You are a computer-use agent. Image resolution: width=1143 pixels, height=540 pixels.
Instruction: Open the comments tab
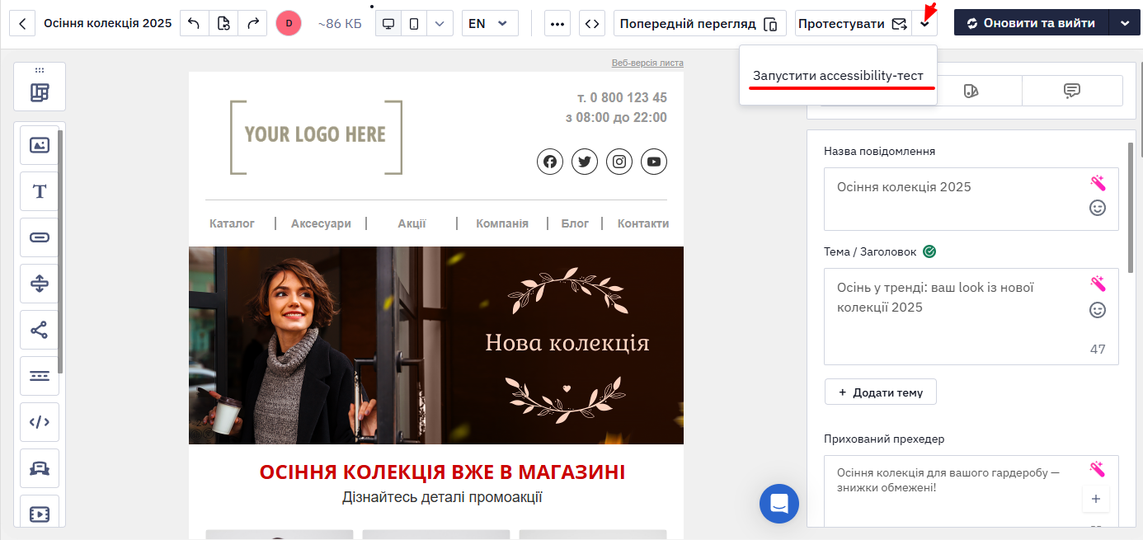click(x=1072, y=91)
